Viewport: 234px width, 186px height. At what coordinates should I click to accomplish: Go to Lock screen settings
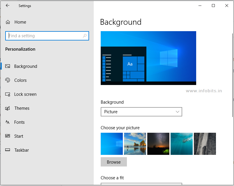[x=25, y=94]
